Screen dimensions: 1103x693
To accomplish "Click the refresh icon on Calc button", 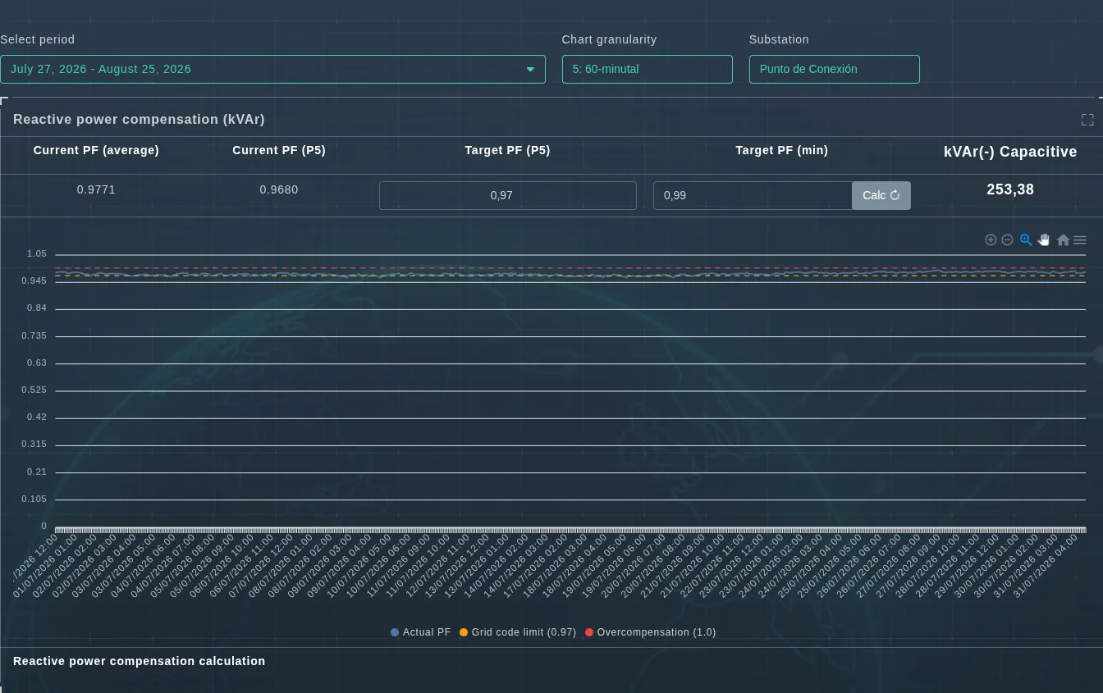I will (x=895, y=195).
